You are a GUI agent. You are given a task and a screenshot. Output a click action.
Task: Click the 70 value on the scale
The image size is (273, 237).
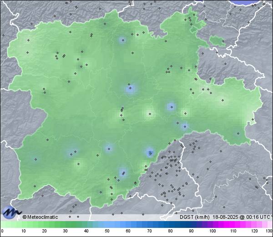149,231
